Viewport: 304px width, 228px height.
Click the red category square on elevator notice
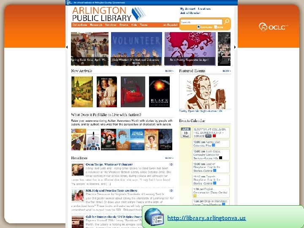pos(214,136)
